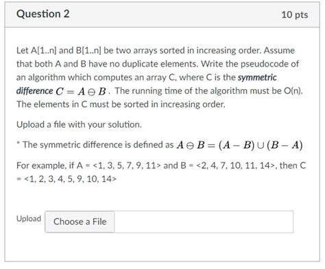This screenshot has height=269, width=325.
Task: Click the result array <1, 2, 3, 4, 5, 9, 10, 14>
Action: coord(70,179)
